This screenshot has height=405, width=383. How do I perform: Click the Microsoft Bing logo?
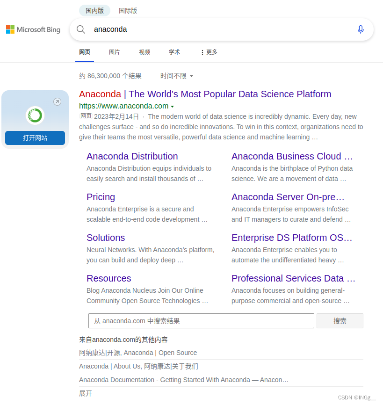coord(33,29)
